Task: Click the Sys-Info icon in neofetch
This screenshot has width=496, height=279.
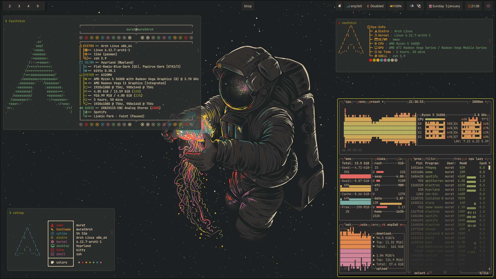Action: point(369,27)
